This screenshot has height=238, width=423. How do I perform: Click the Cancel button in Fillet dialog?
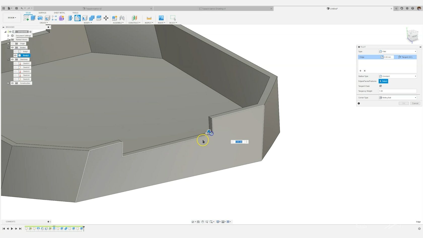click(x=415, y=103)
